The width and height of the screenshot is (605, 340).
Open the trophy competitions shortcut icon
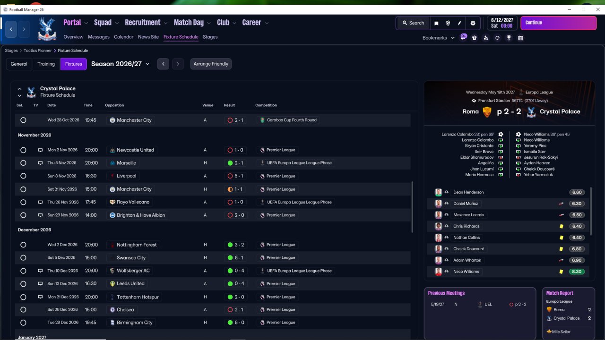click(x=509, y=38)
